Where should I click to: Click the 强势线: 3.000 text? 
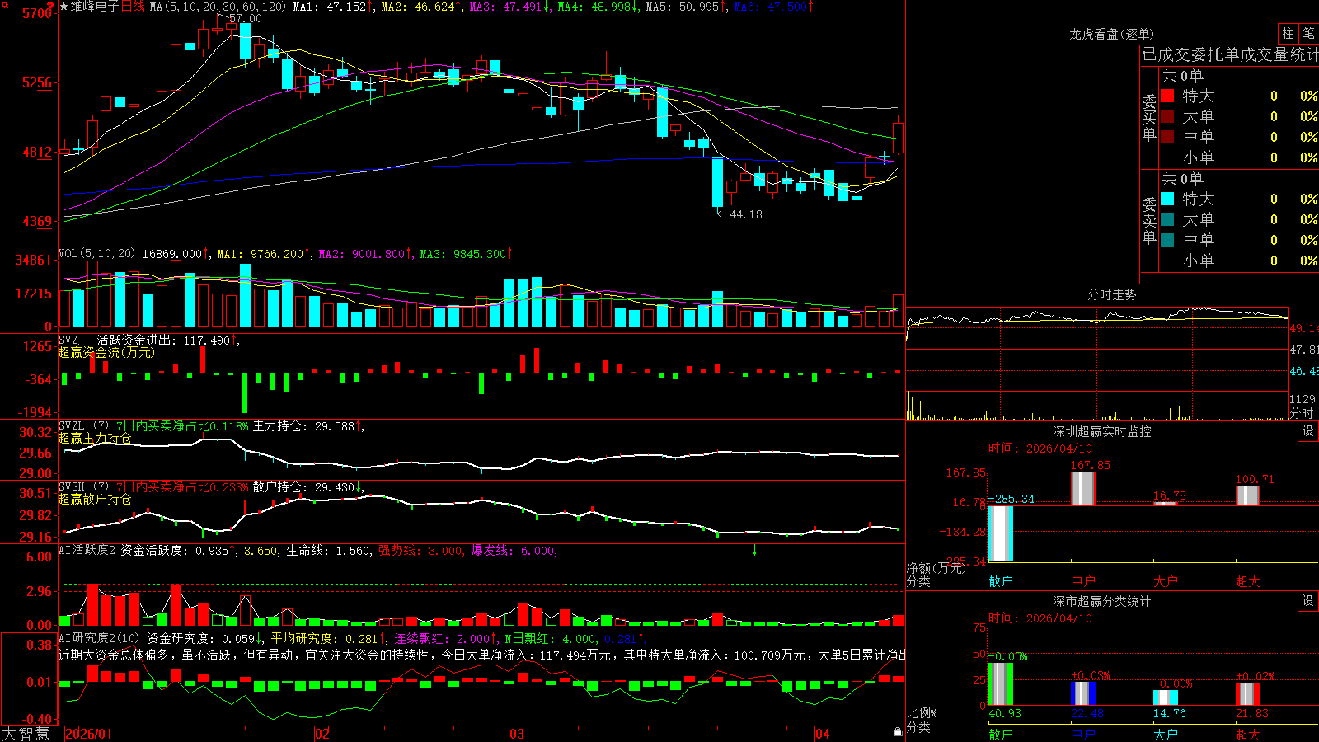[x=420, y=551]
